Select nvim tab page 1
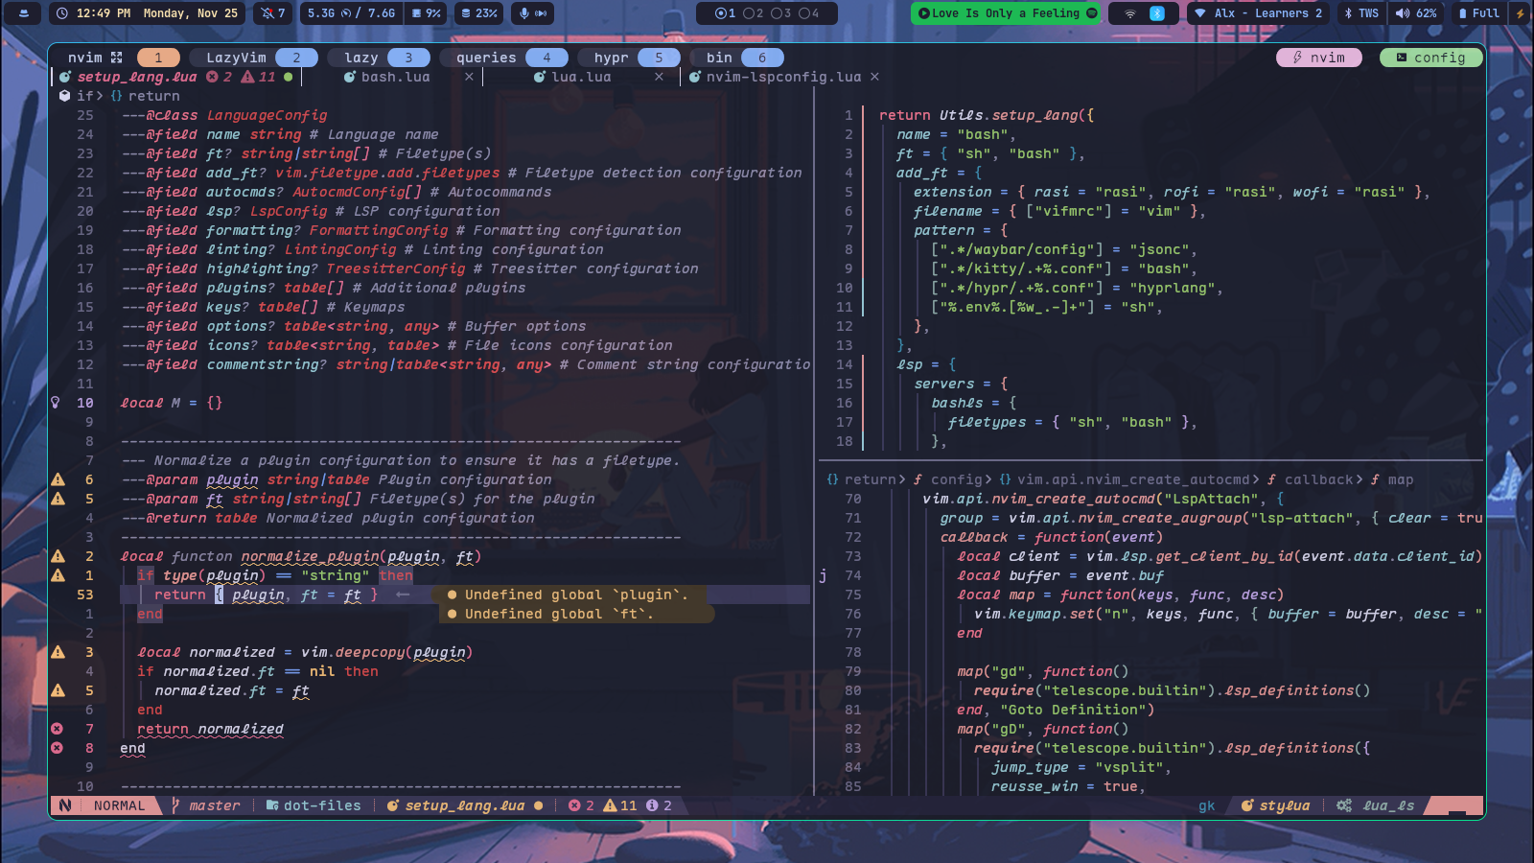1534x863 pixels. (158, 58)
